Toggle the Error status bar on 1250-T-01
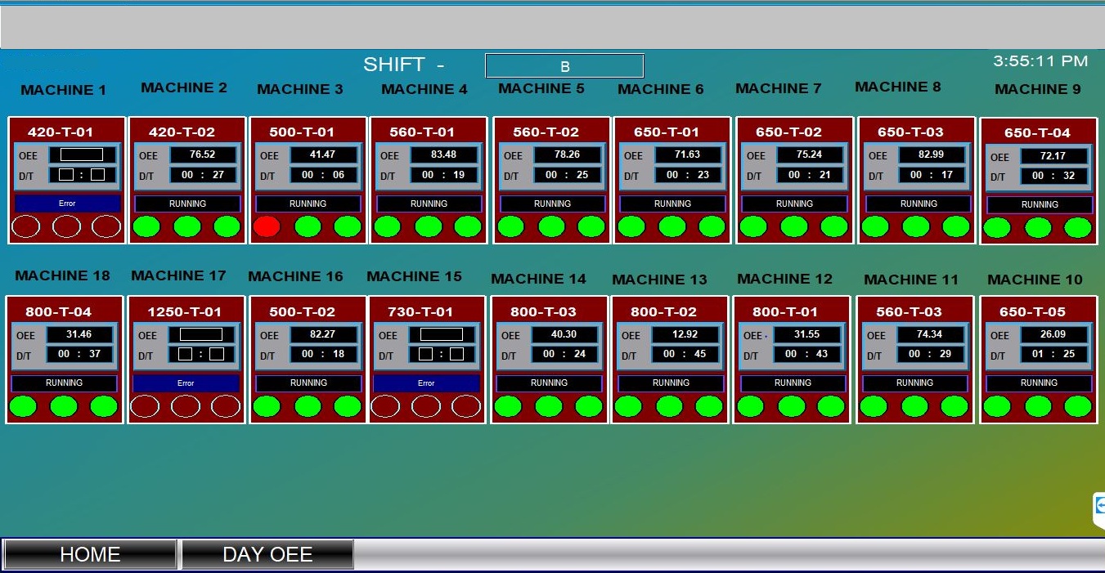This screenshot has width=1105, height=573. click(x=186, y=383)
